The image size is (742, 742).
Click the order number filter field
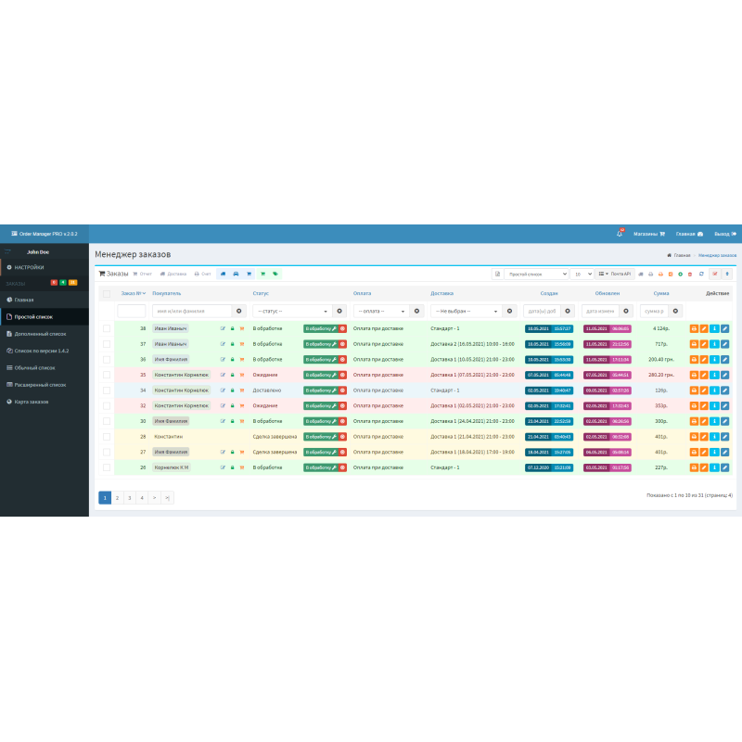click(x=131, y=311)
